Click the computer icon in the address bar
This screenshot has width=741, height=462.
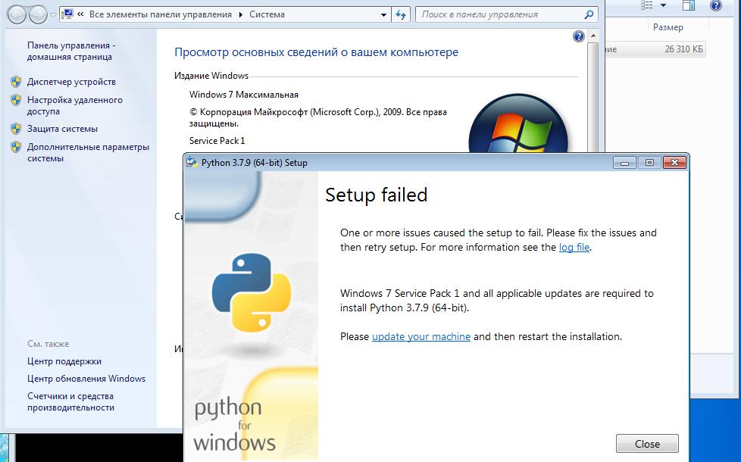click(67, 14)
